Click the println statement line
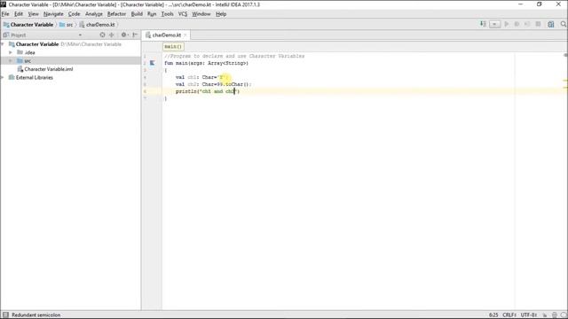The image size is (568, 319). tap(208, 91)
